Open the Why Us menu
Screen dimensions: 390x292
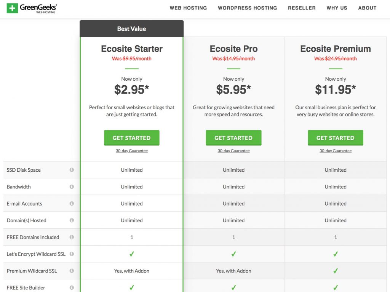[337, 8]
